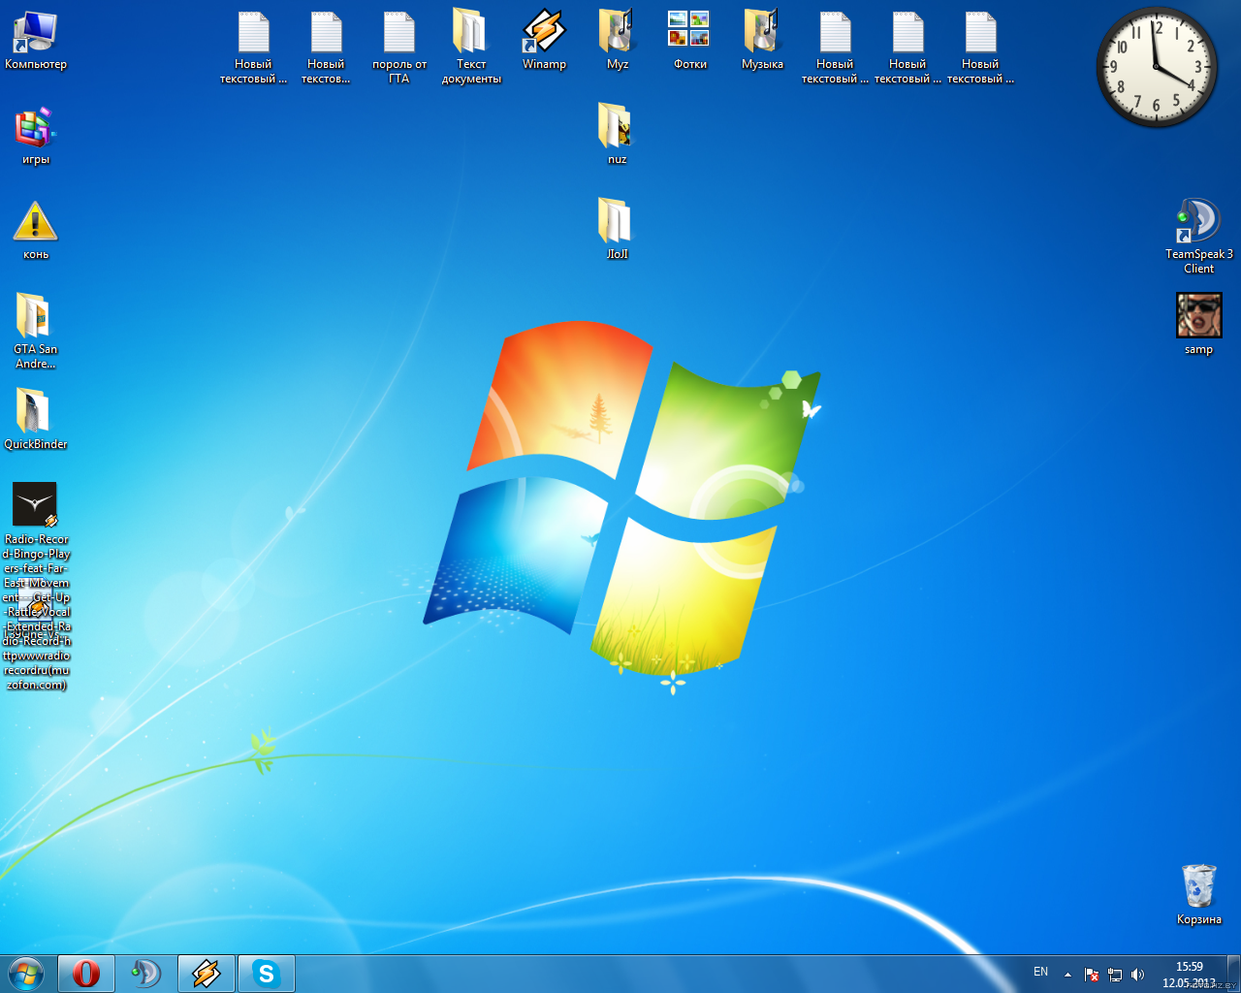Open the taskbar clock showing 15:59

1190,975
